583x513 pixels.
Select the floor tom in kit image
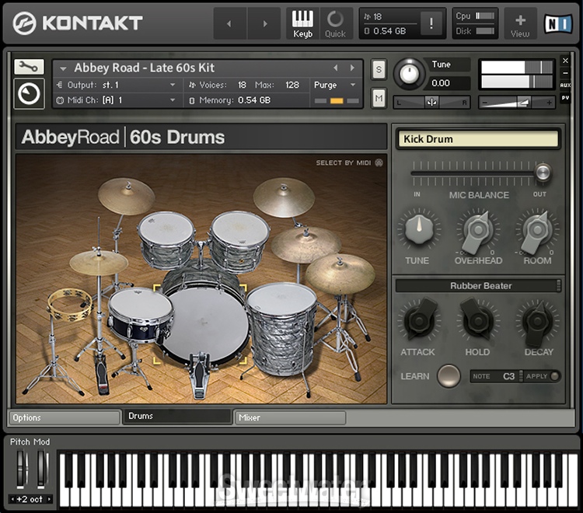tap(281, 327)
